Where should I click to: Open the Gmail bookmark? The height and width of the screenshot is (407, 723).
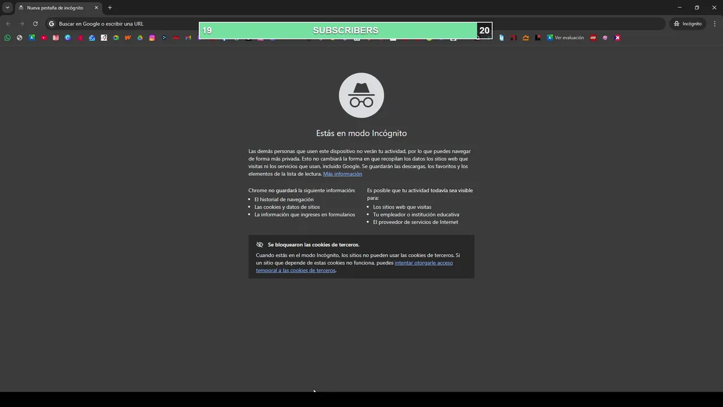click(188, 38)
